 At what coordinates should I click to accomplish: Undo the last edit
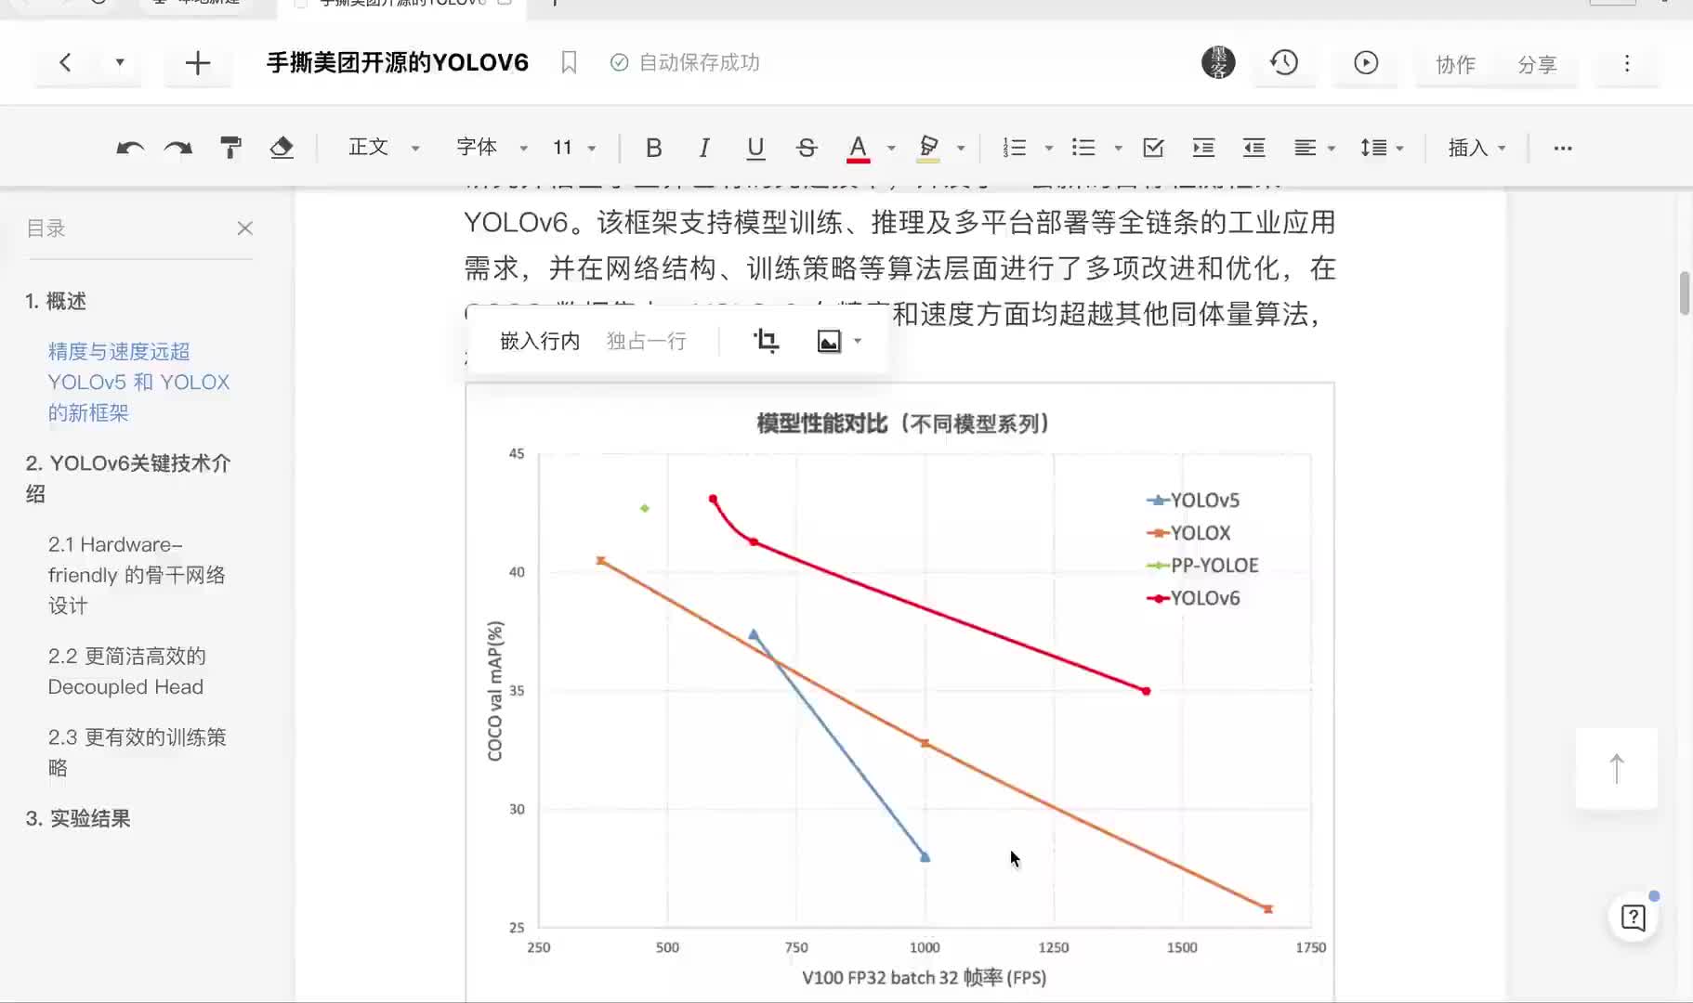(129, 148)
